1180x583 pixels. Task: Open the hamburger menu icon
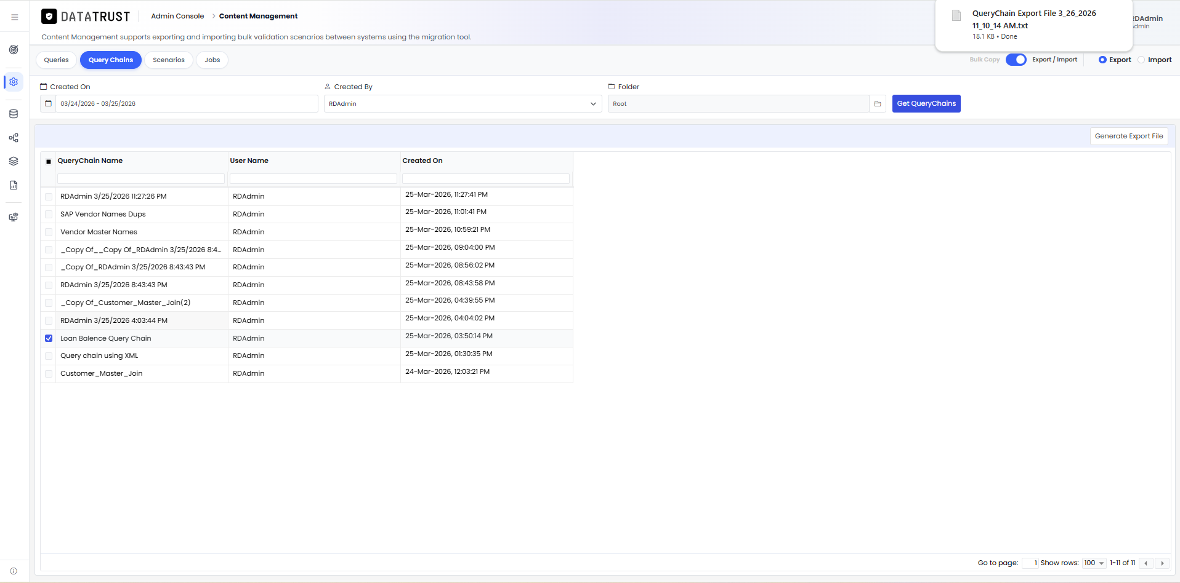click(x=15, y=17)
